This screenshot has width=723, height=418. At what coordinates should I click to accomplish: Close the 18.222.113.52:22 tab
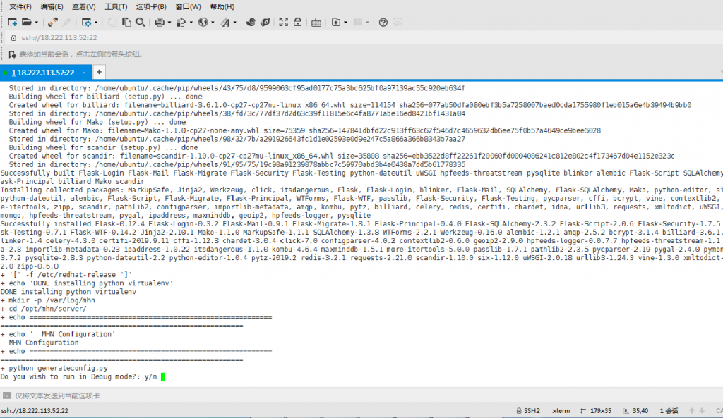(85, 73)
